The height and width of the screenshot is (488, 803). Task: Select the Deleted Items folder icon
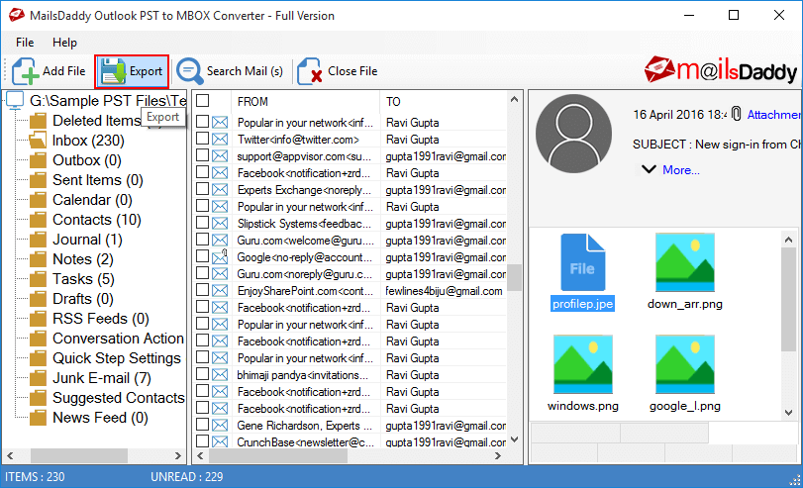(x=38, y=121)
